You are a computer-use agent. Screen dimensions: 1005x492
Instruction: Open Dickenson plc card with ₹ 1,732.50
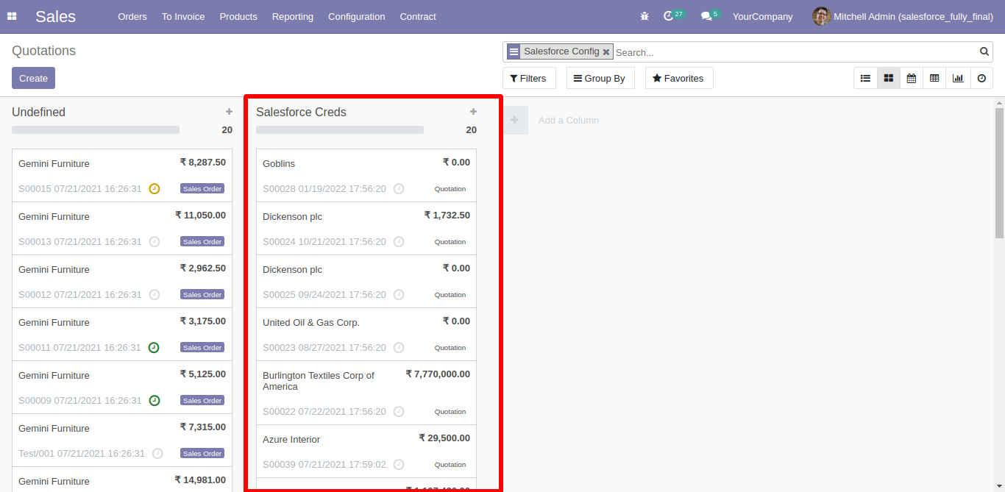[x=366, y=229]
